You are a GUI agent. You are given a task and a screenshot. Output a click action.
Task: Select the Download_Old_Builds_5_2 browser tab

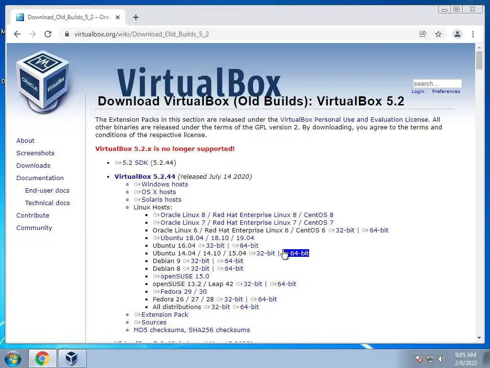(68, 17)
